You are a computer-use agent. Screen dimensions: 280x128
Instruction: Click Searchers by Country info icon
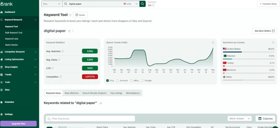273,43
